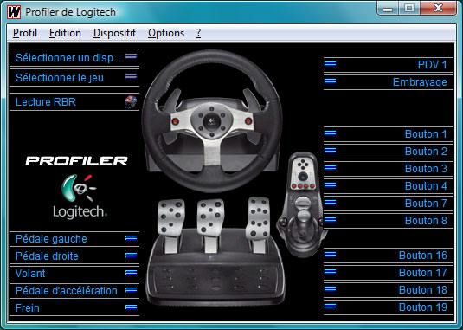Open the Frein settings icon
The image size is (463, 330).
131,307
